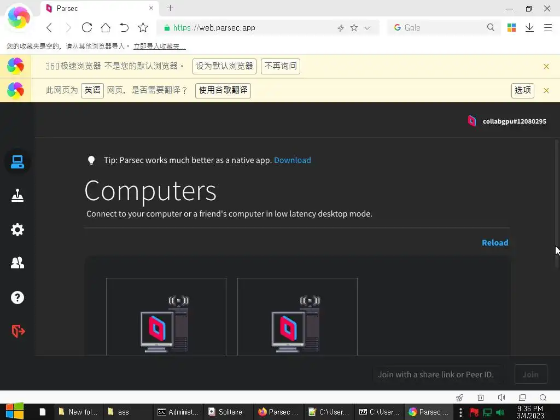Dismiss the default browser notification bar
Image resolution: width=560 pixels, height=420 pixels.
tap(546, 66)
